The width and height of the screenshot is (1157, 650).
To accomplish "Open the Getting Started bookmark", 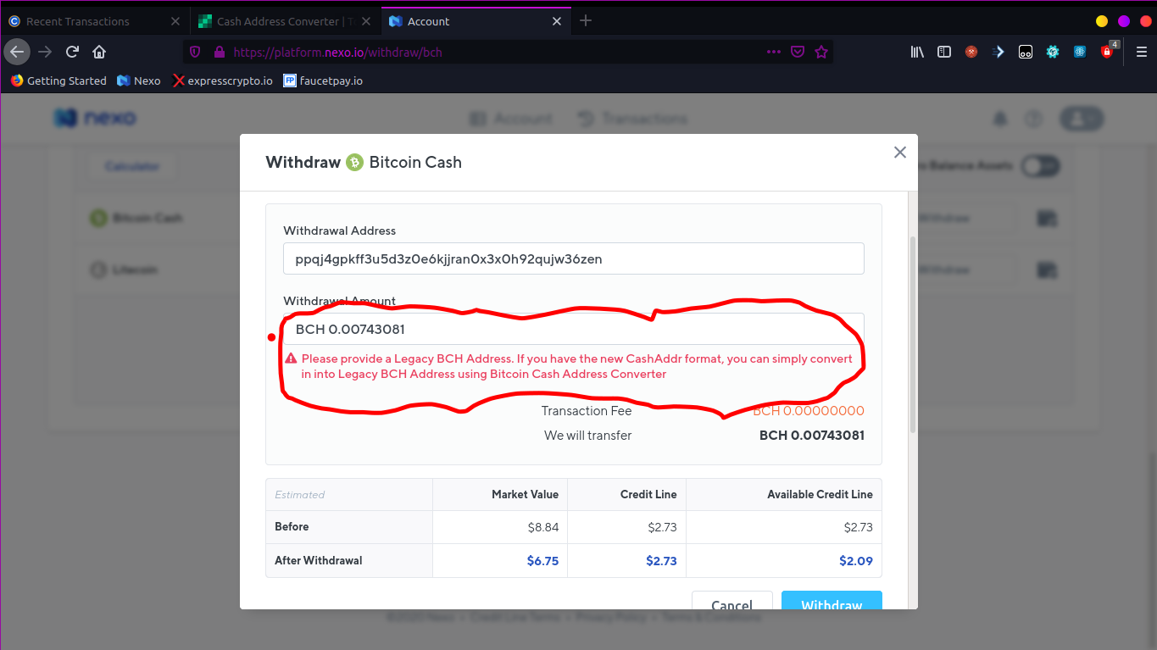I will click(x=58, y=81).
